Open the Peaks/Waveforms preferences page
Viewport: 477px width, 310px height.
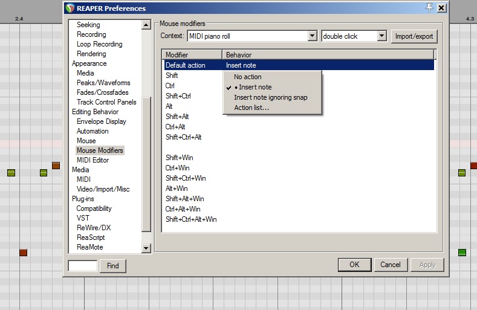[x=103, y=83]
